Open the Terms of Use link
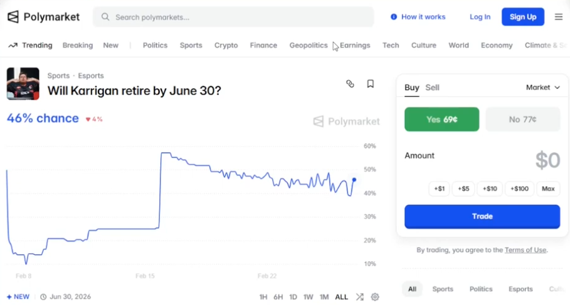This screenshot has height=305, width=570. pyautogui.click(x=525, y=250)
